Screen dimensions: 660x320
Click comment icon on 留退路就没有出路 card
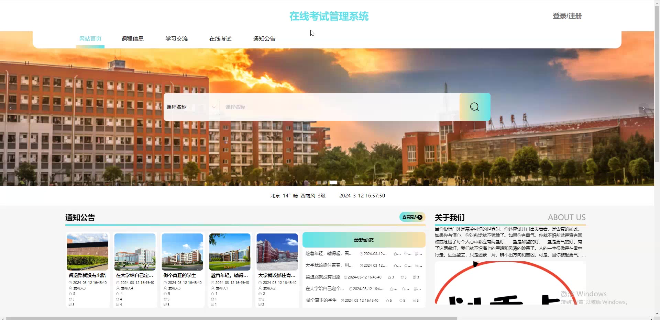click(x=70, y=305)
